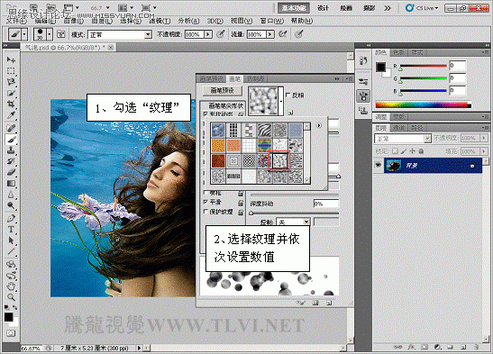Image resolution: width=493 pixels, height=354 pixels.
Task: Select the Move tool
Action: (11, 59)
